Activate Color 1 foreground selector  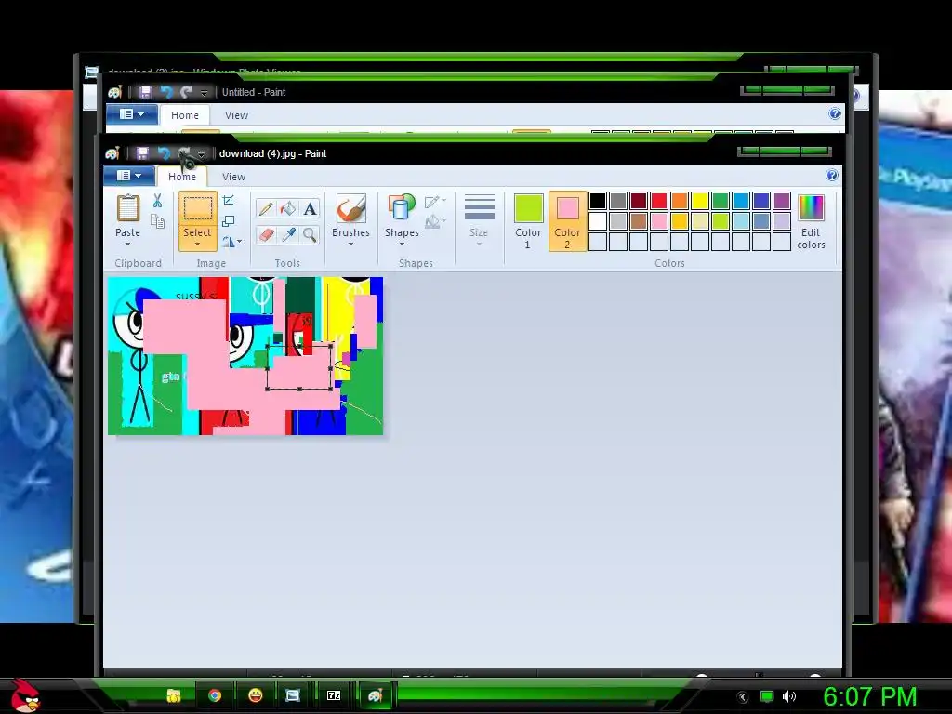tap(528, 221)
